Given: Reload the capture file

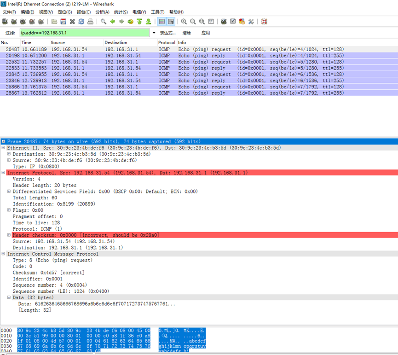Looking at the screenshot, I should point(81,22).
